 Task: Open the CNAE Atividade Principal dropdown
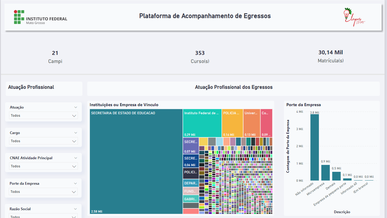43,166
